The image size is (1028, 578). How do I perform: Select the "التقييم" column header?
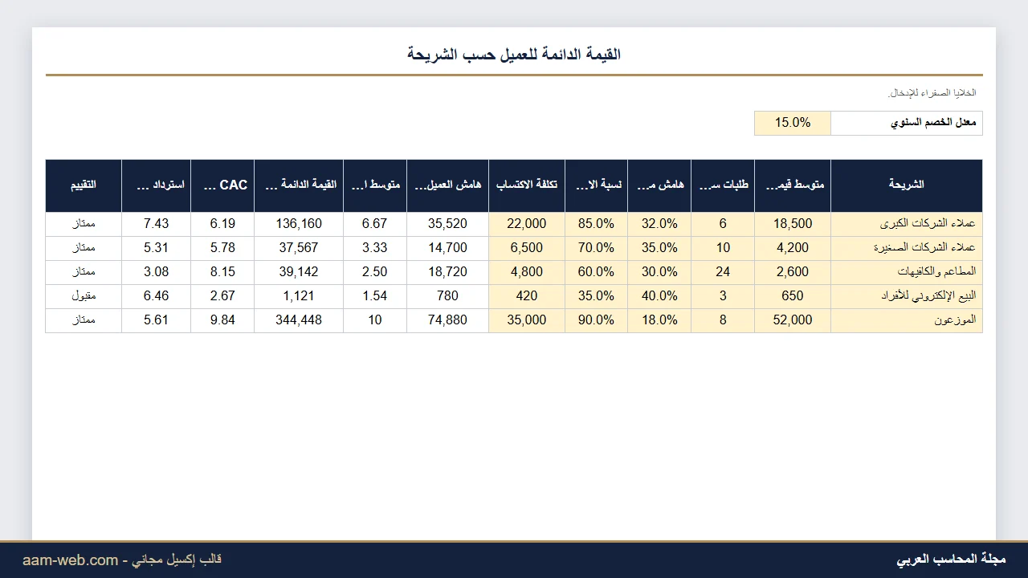pos(84,185)
